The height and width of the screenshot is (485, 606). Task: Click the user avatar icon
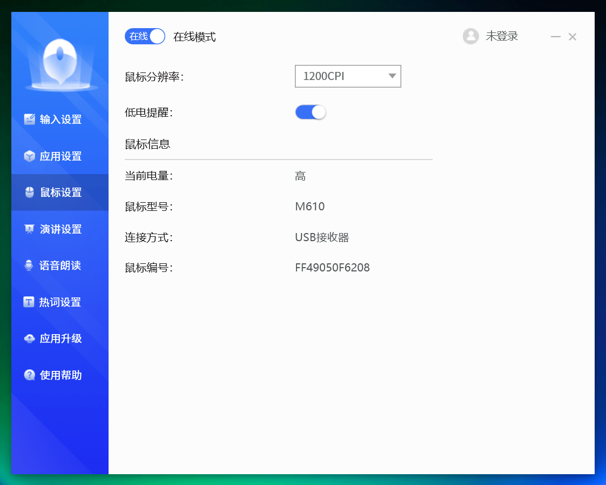coord(471,36)
